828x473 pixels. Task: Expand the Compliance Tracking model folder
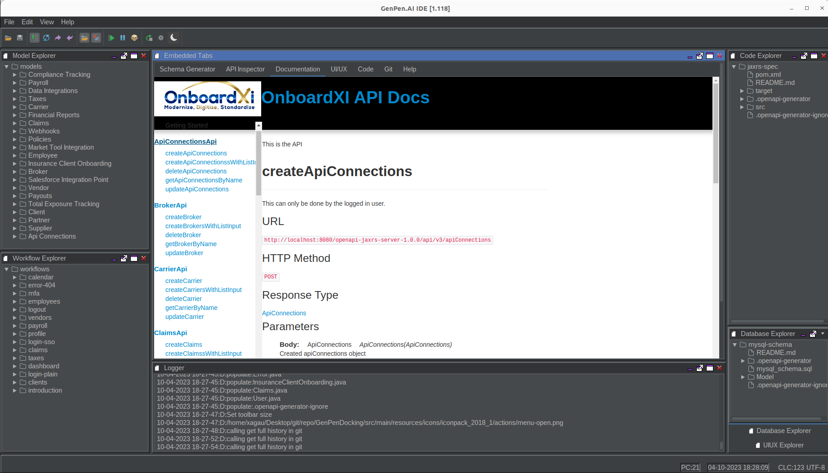pos(15,75)
